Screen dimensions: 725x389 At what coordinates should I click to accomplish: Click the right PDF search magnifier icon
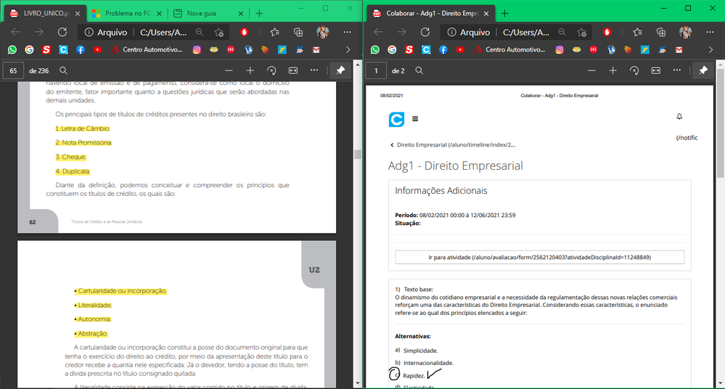[x=419, y=70]
